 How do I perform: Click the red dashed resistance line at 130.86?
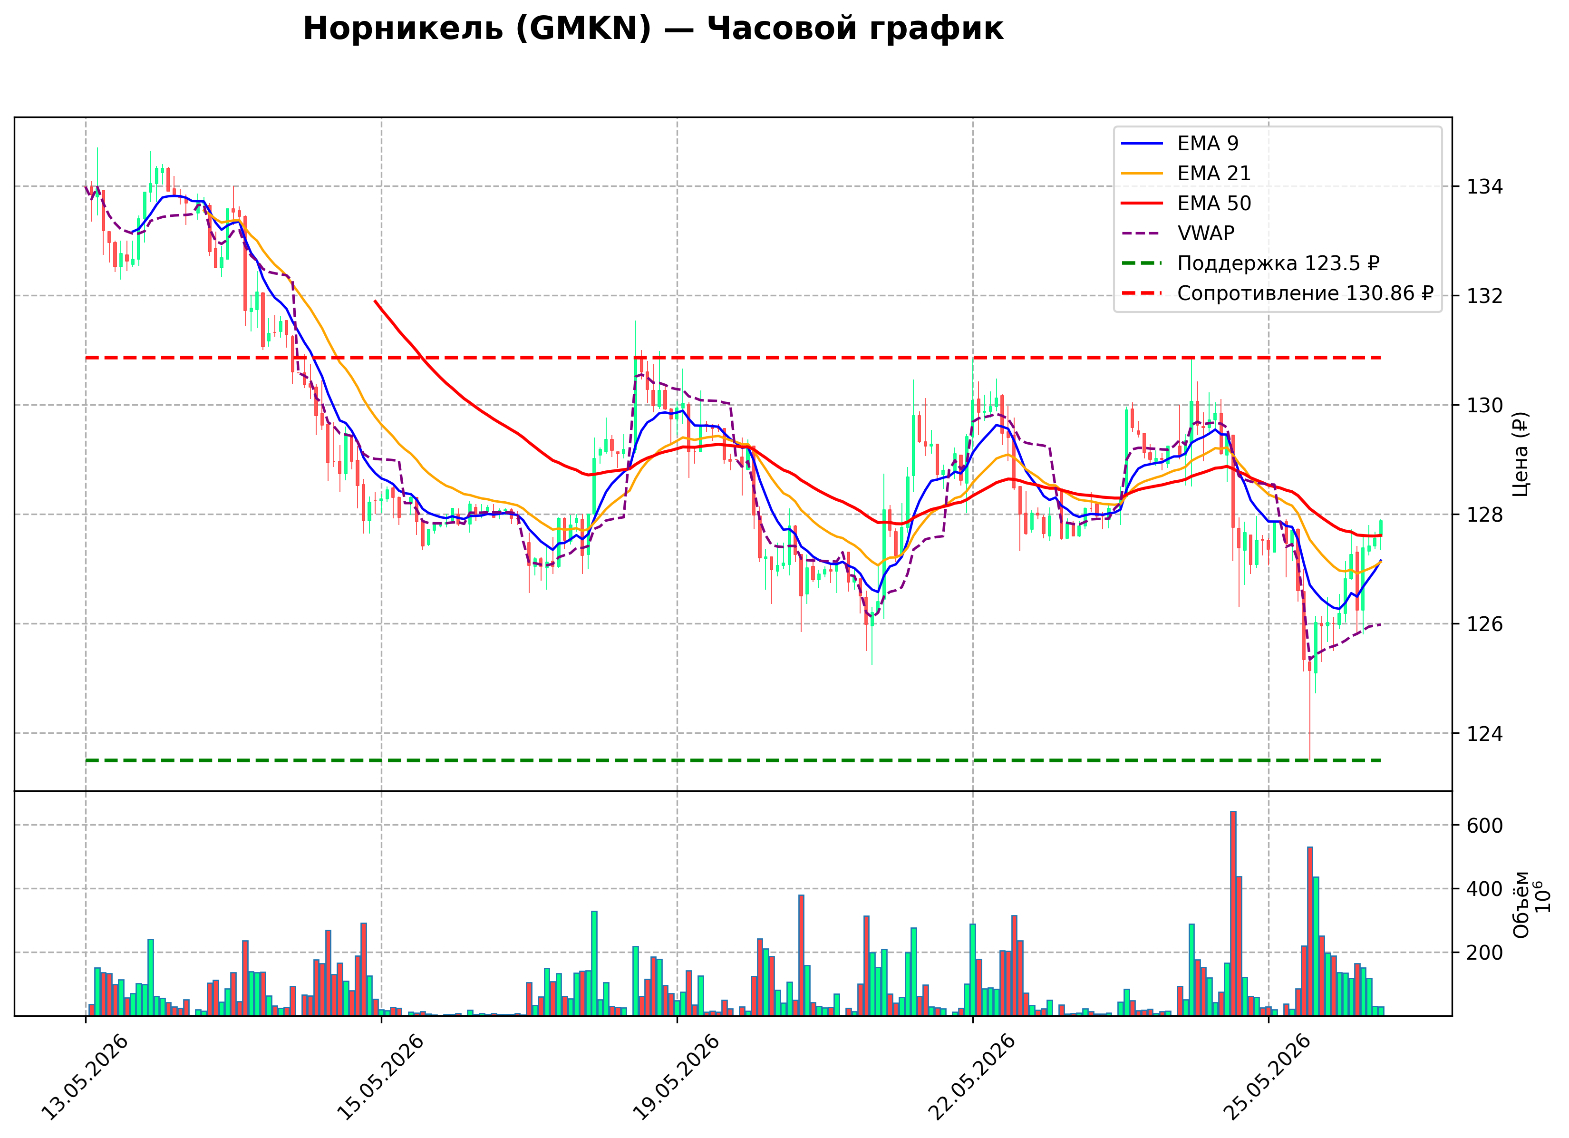pyautogui.click(x=733, y=358)
